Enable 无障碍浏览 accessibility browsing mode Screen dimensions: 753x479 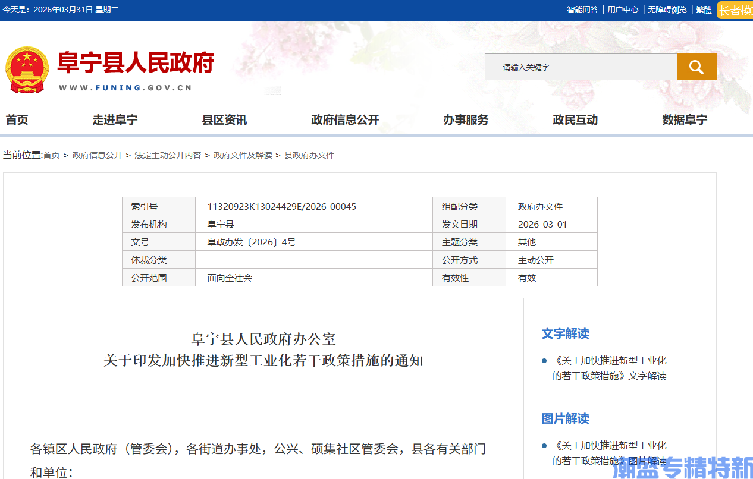667,10
